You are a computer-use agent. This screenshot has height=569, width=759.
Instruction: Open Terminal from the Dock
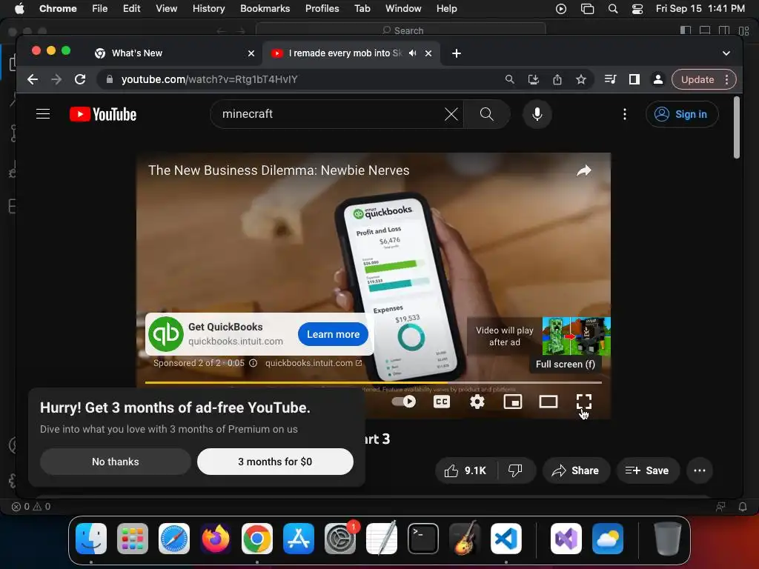[x=423, y=539]
